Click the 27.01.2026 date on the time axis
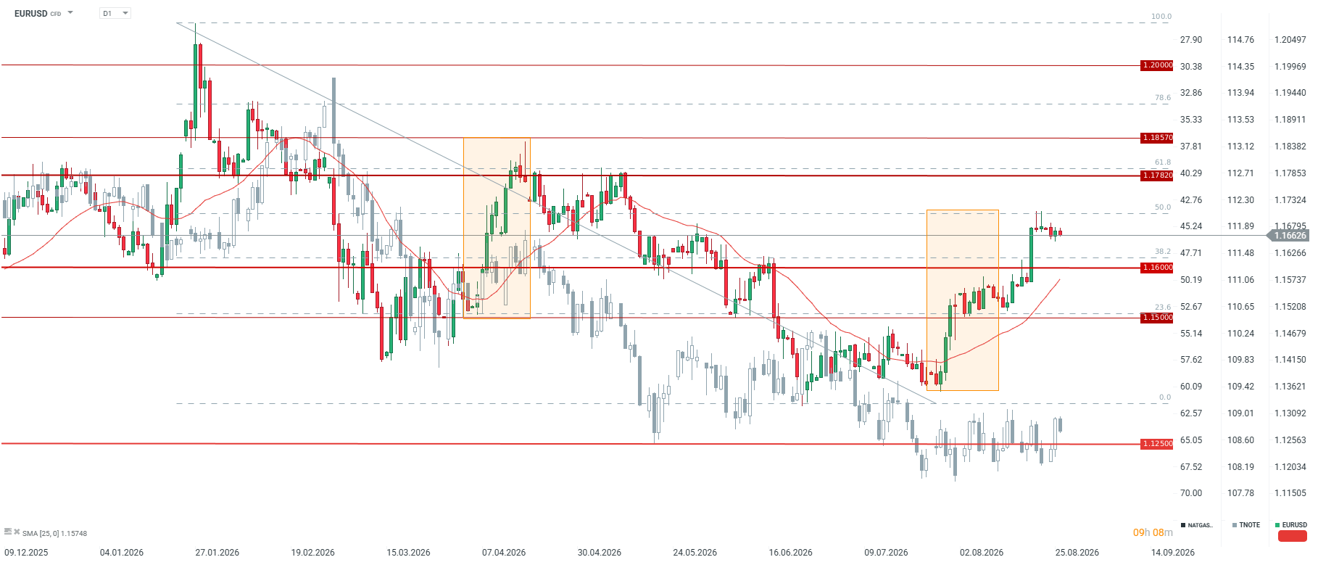The image size is (1318, 565). pyautogui.click(x=217, y=553)
